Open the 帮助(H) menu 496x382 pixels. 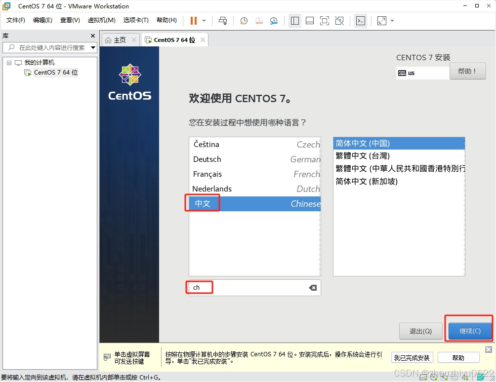pyautogui.click(x=166, y=20)
